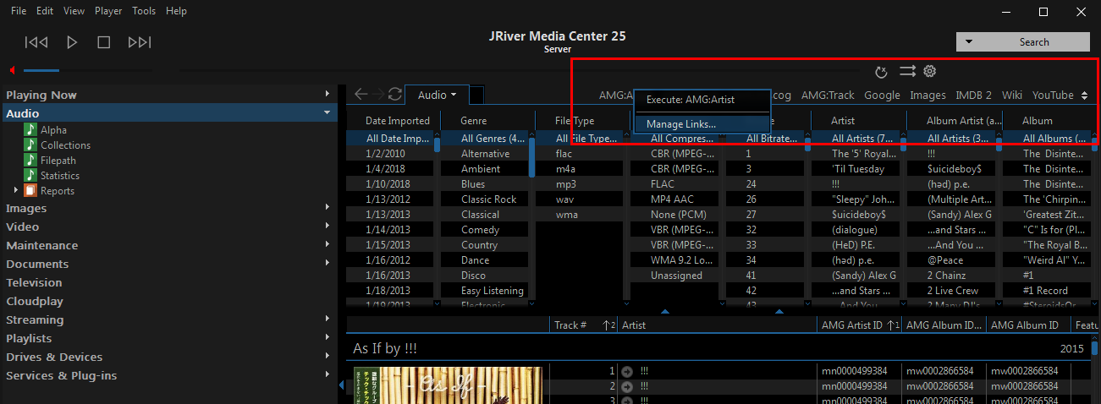1101x404 pixels.
Task: Refresh the view with the circular arrows
Action: (395, 95)
